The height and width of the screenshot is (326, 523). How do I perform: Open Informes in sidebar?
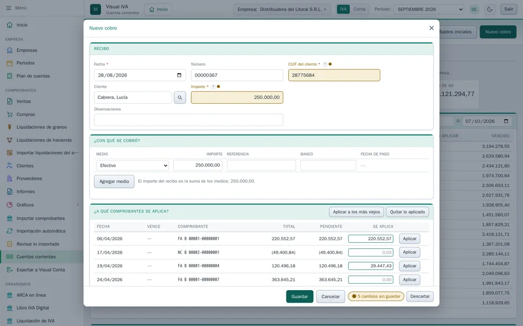coord(26,192)
